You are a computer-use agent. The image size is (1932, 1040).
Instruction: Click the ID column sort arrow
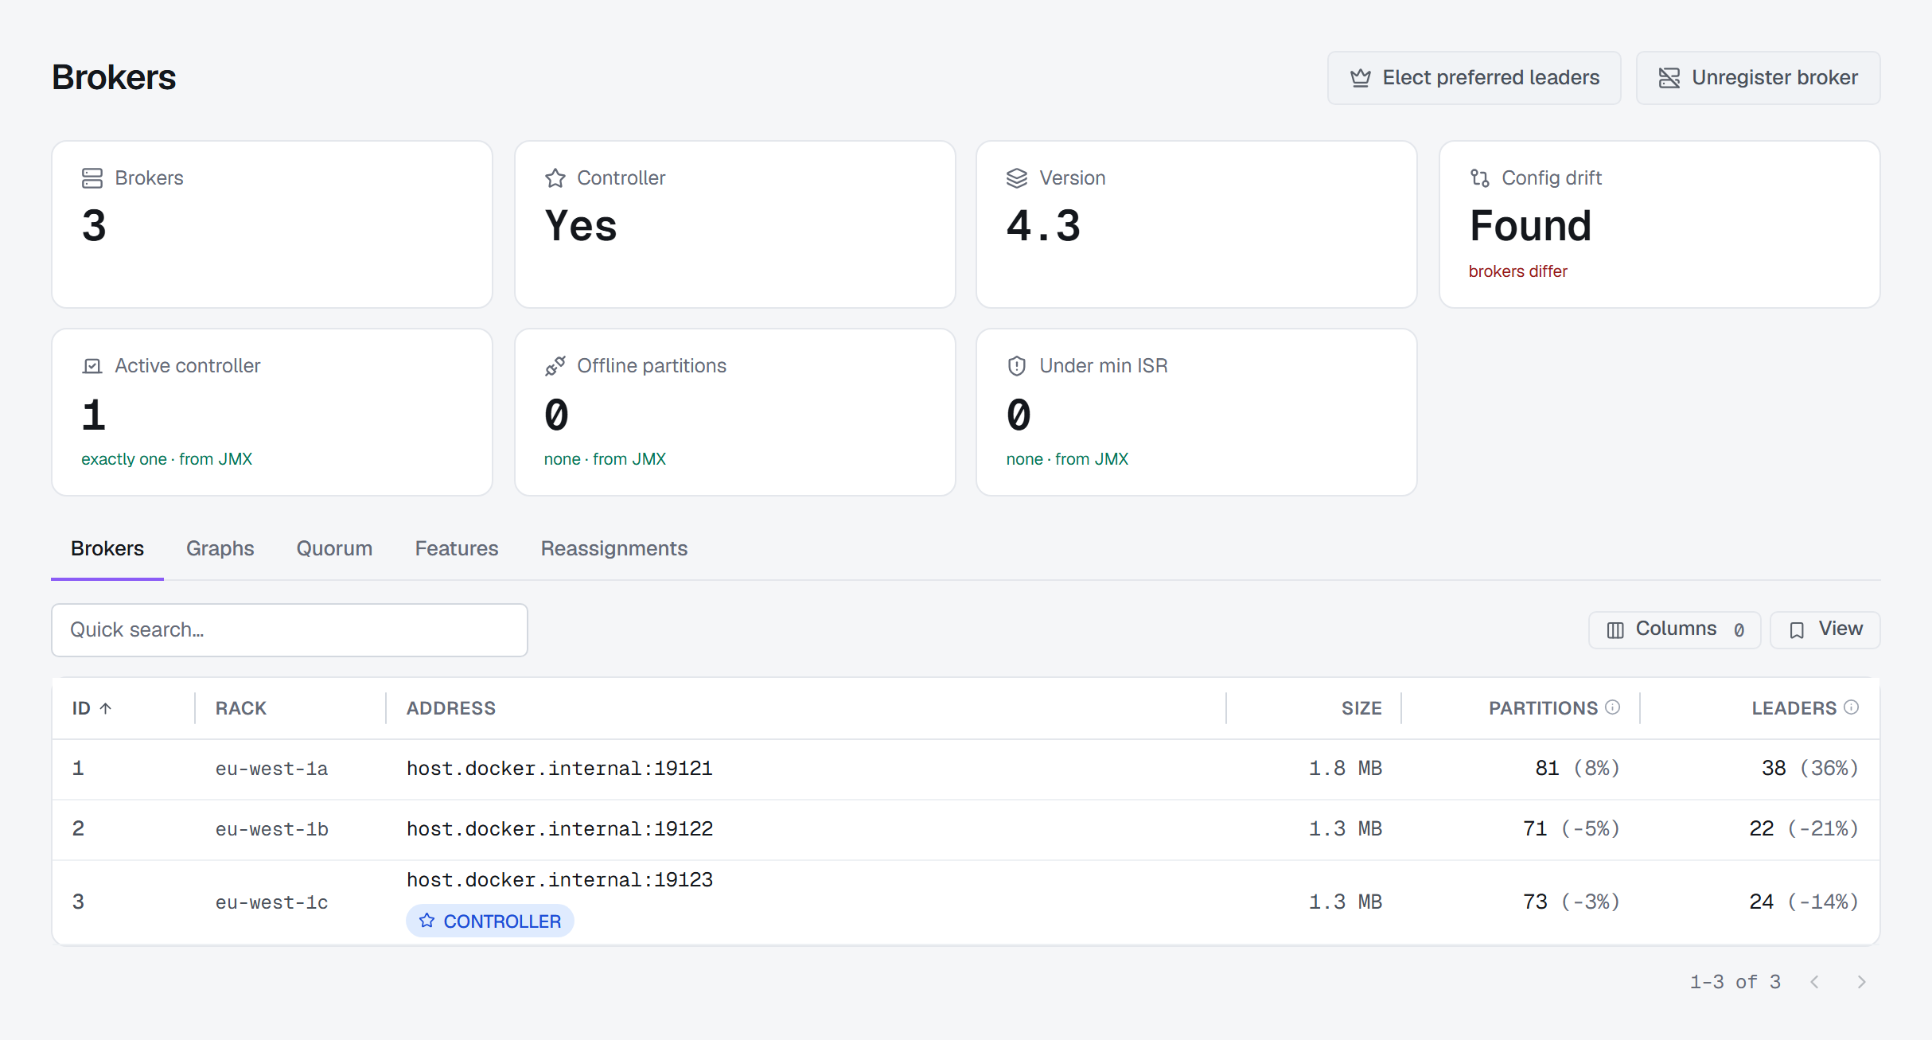(x=106, y=708)
